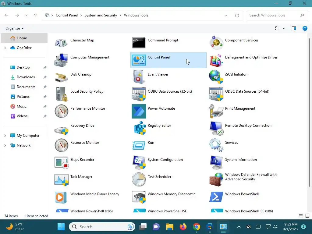Image resolution: width=312 pixels, height=234 pixels.
Task: Click the Windows Tools breadcrumb
Action: (x=136, y=15)
